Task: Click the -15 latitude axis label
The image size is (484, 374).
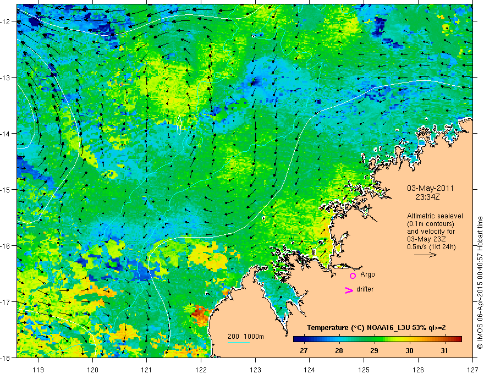Action: (x=6, y=190)
